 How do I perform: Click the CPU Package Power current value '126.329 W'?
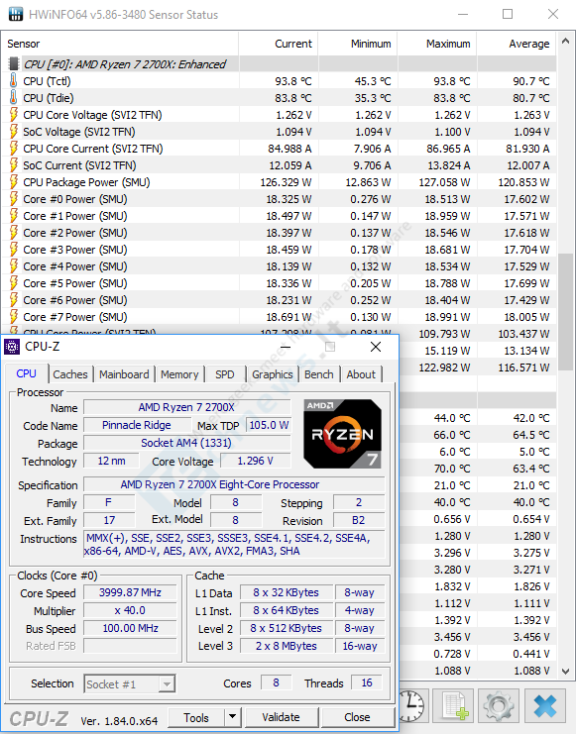click(x=286, y=182)
